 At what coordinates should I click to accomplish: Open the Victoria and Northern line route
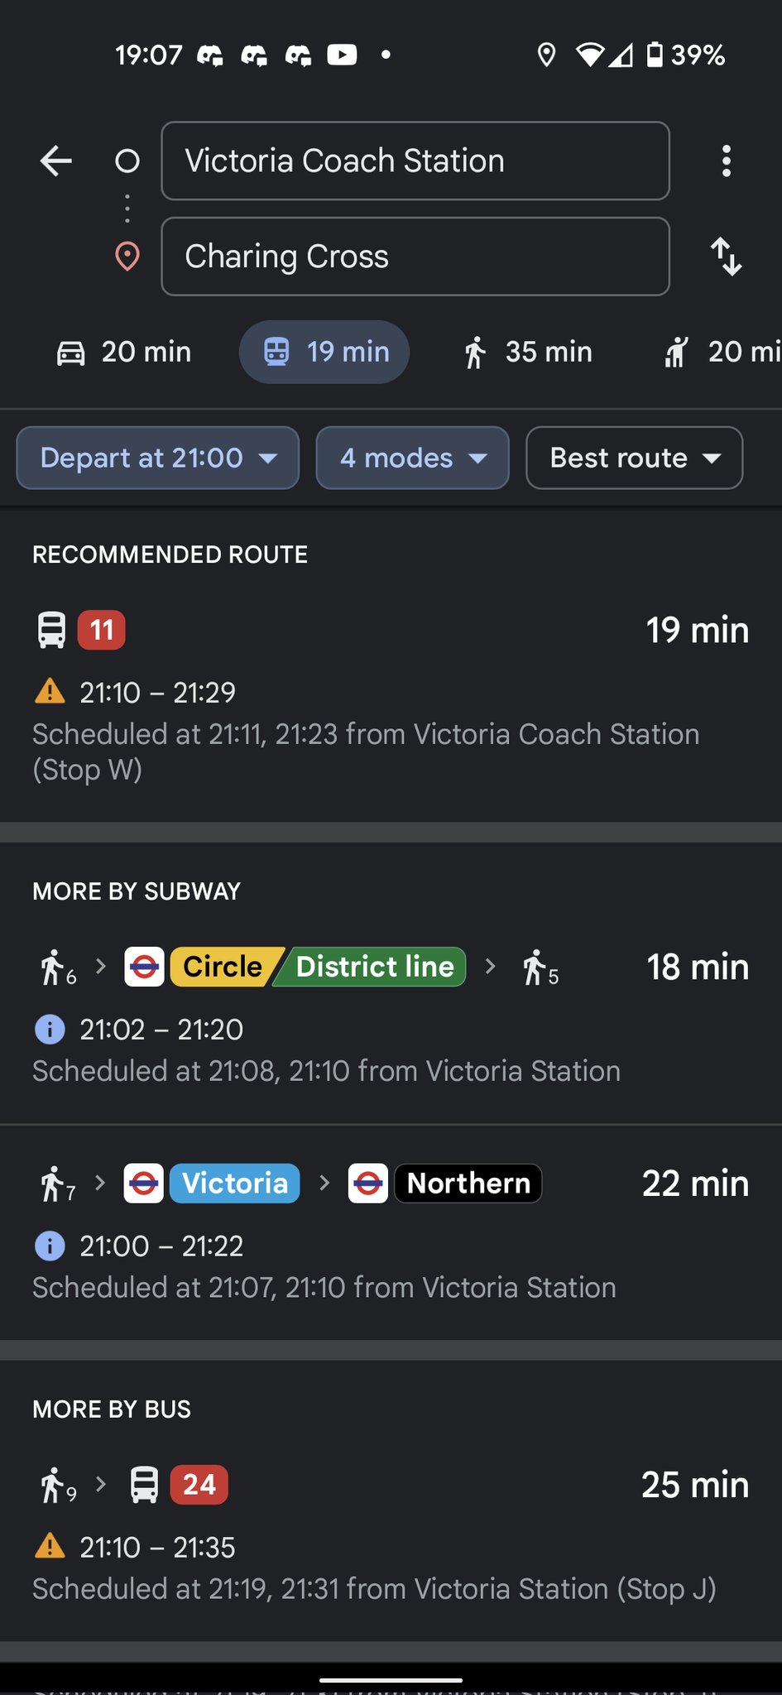click(391, 1233)
